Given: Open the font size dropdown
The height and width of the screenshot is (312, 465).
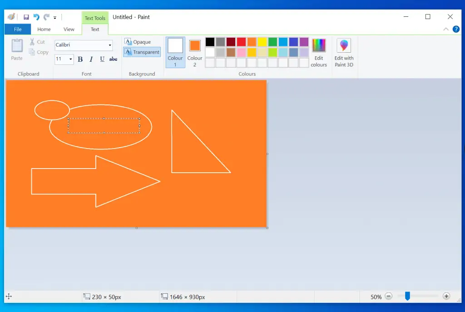Looking at the screenshot, I should (70, 59).
